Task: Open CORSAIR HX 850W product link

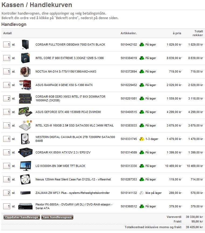Action: [x=63, y=152]
